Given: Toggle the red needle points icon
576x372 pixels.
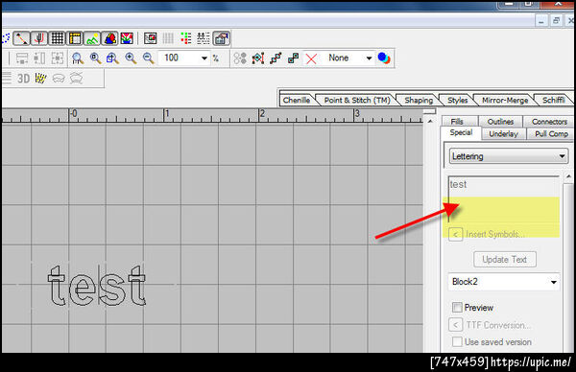Looking at the screenshot, I should [39, 38].
